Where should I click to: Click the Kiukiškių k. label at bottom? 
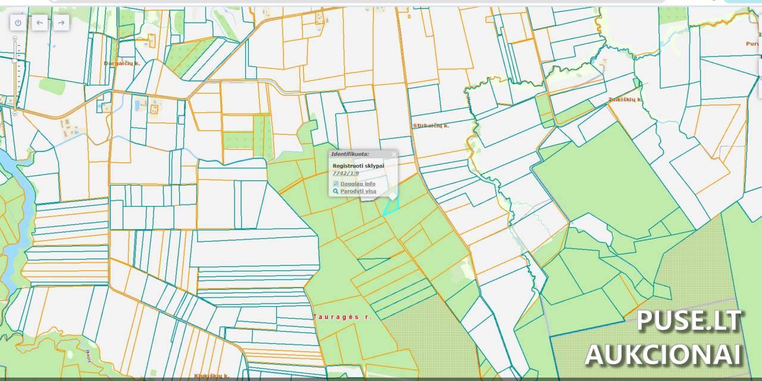point(211,376)
